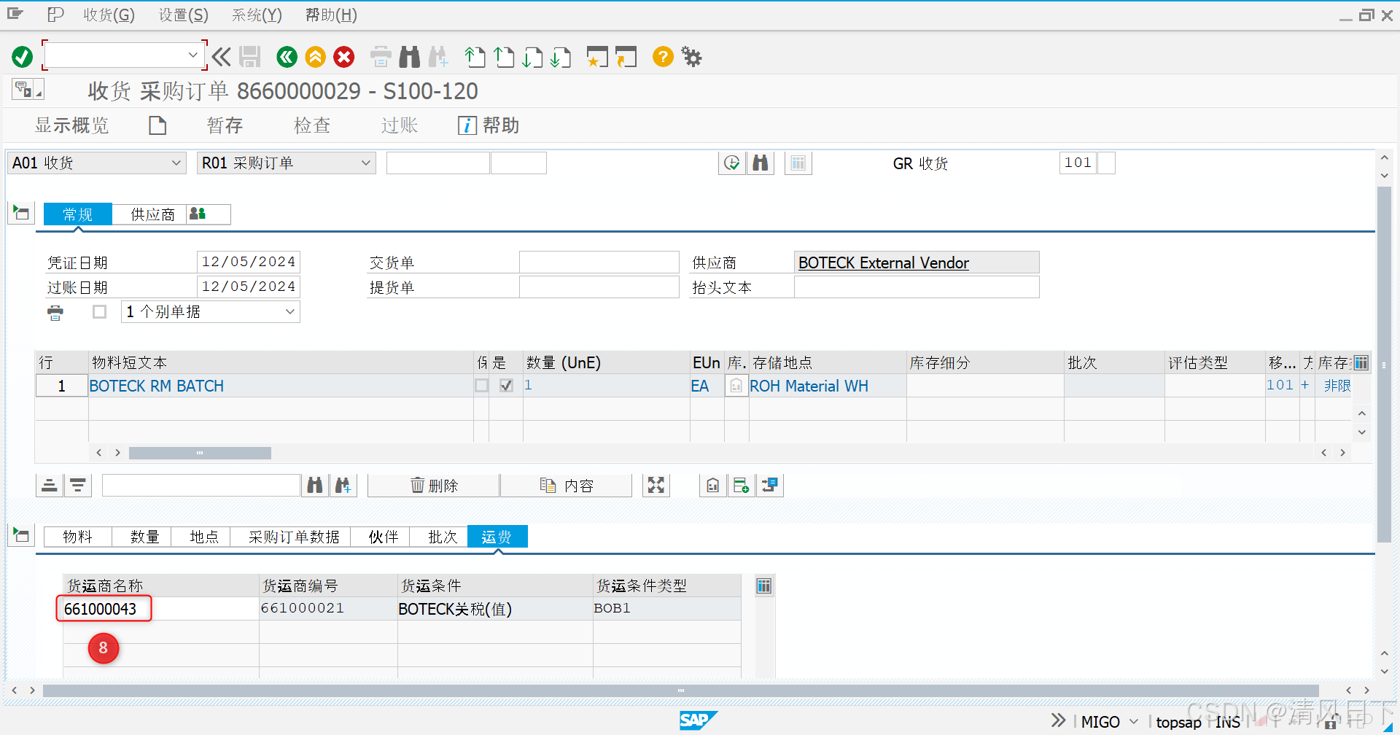
Task: Expand the session info chevron in status bar
Action: coord(1058,720)
